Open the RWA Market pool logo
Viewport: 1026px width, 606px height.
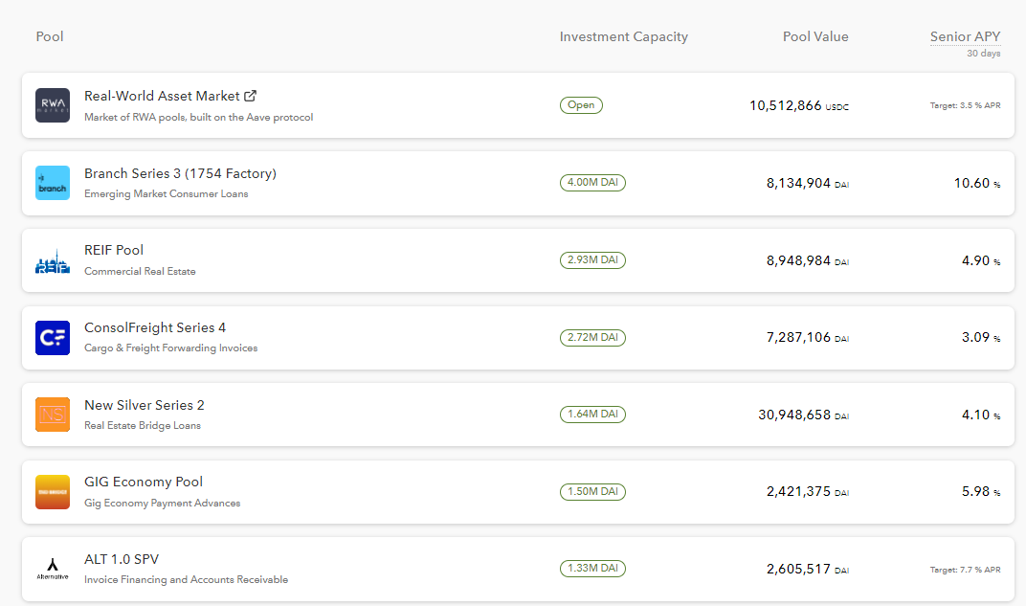point(53,105)
